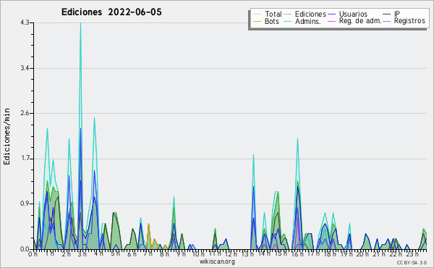The height and width of the screenshot is (268, 434).
Task: Click the tallest peak at 3 h
Action: 80,24
